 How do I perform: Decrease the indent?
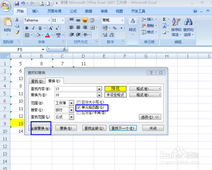pyautogui.click(x=72, y=35)
